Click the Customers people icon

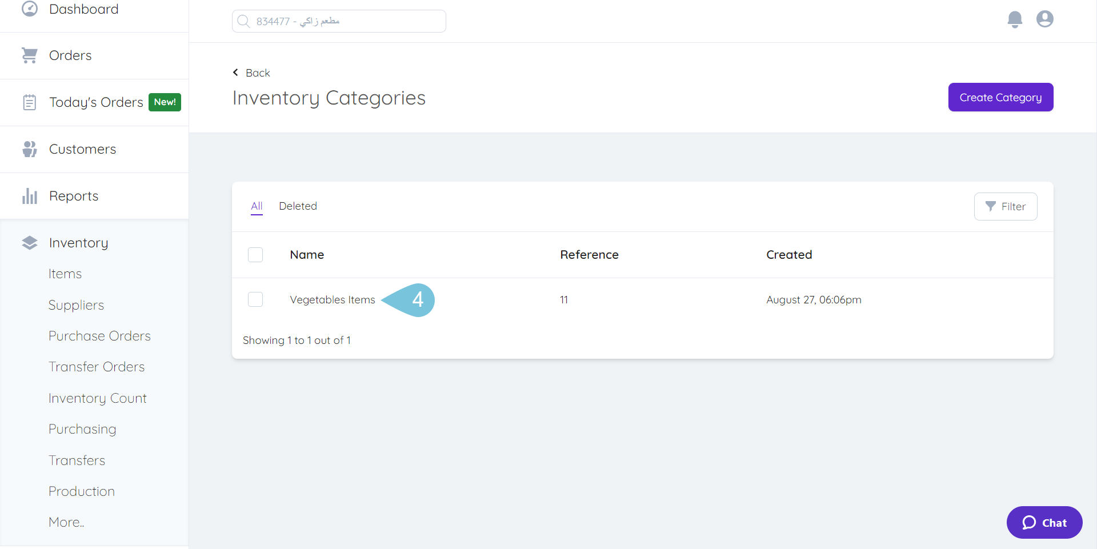click(x=29, y=149)
